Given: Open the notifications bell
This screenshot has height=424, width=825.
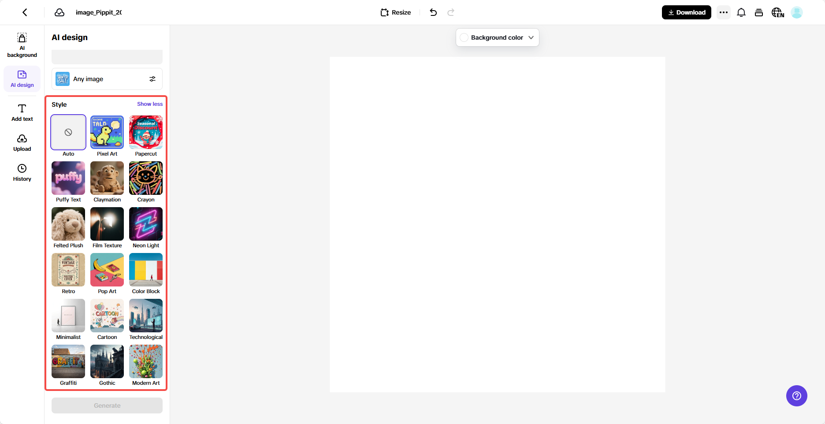Looking at the screenshot, I should click(741, 12).
